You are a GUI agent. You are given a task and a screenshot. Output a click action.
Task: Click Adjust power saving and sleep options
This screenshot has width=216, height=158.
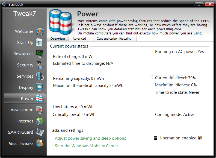pyautogui.click(x=90, y=138)
